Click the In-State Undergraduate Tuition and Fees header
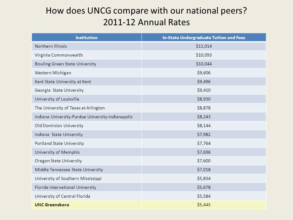 click(x=204, y=37)
